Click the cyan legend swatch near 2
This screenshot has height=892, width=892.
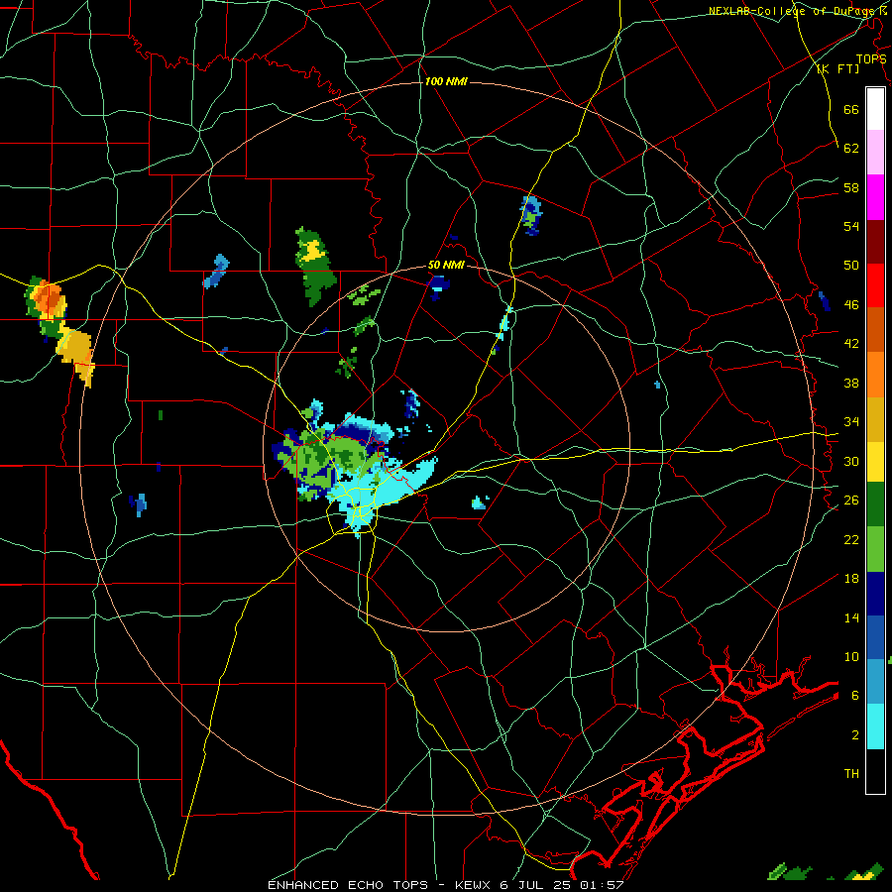[x=875, y=726]
